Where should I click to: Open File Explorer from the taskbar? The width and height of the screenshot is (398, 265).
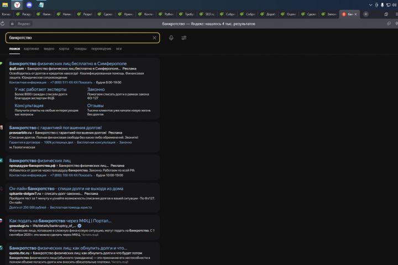(5, 4)
